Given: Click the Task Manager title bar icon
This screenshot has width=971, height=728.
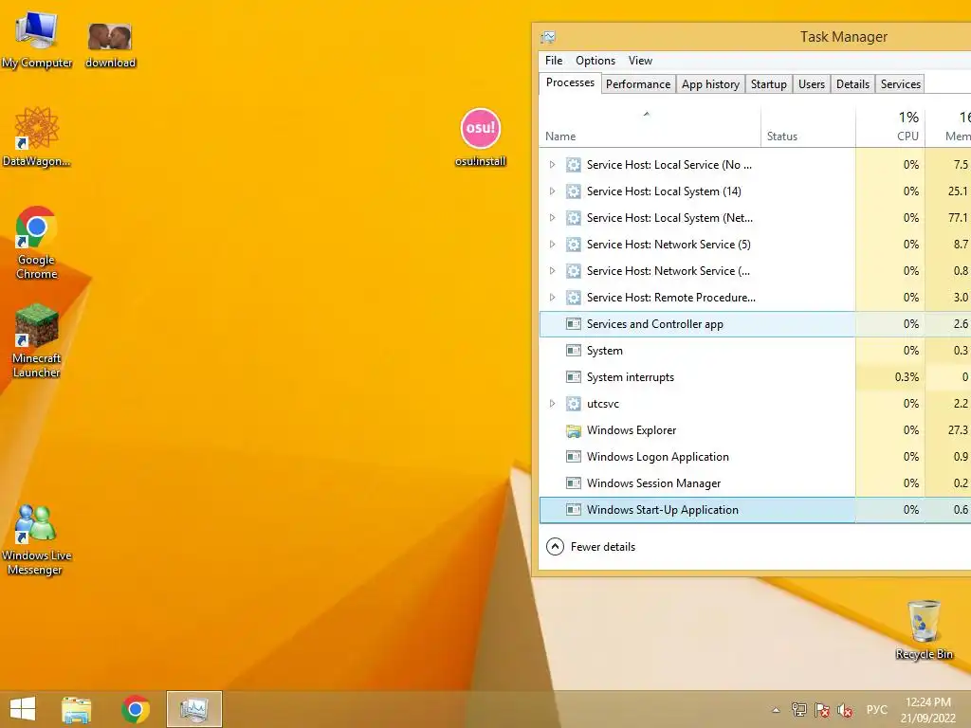Looking at the screenshot, I should tap(548, 37).
